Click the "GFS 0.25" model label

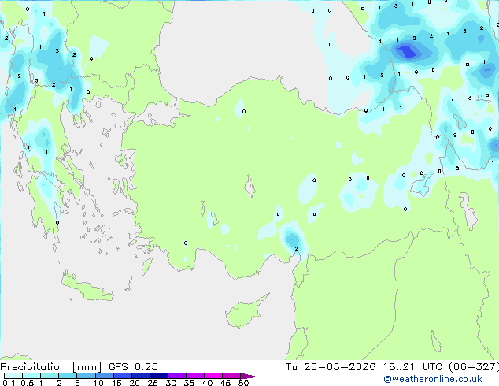pyautogui.click(x=133, y=367)
